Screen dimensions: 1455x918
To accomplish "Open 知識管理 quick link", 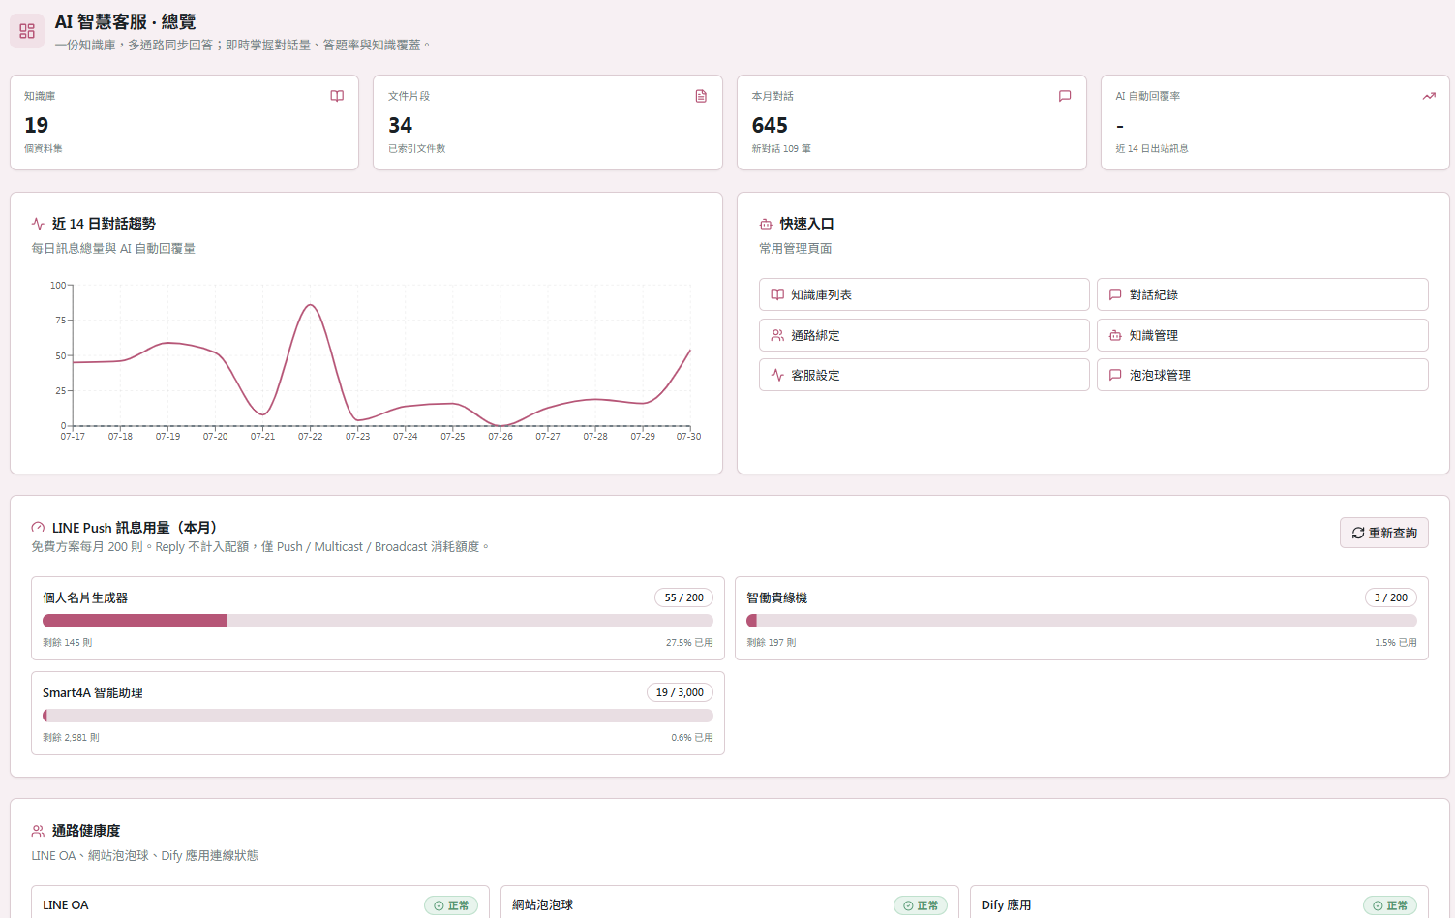I will (x=1262, y=335).
